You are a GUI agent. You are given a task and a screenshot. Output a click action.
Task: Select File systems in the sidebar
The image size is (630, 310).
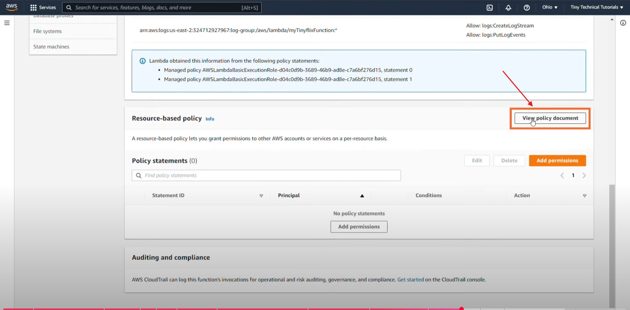coord(48,31)
